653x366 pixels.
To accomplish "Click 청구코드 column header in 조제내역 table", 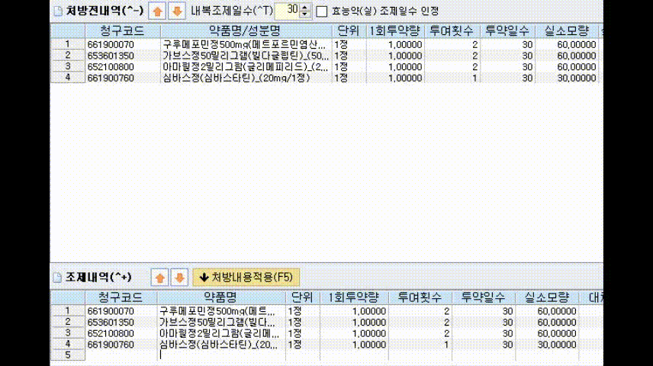I will (121, 297).
